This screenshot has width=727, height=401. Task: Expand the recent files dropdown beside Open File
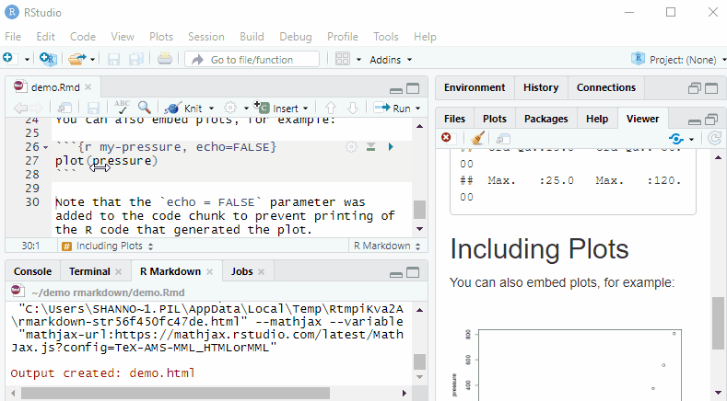pyautogui.click(x=93, y=59)
